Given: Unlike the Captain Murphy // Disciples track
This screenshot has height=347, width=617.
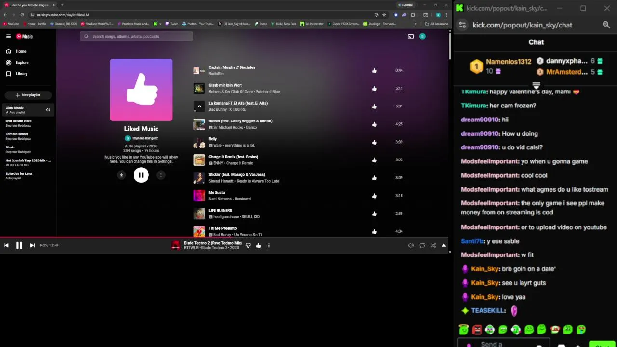Looking at the screenshot, I should [375, 70].
